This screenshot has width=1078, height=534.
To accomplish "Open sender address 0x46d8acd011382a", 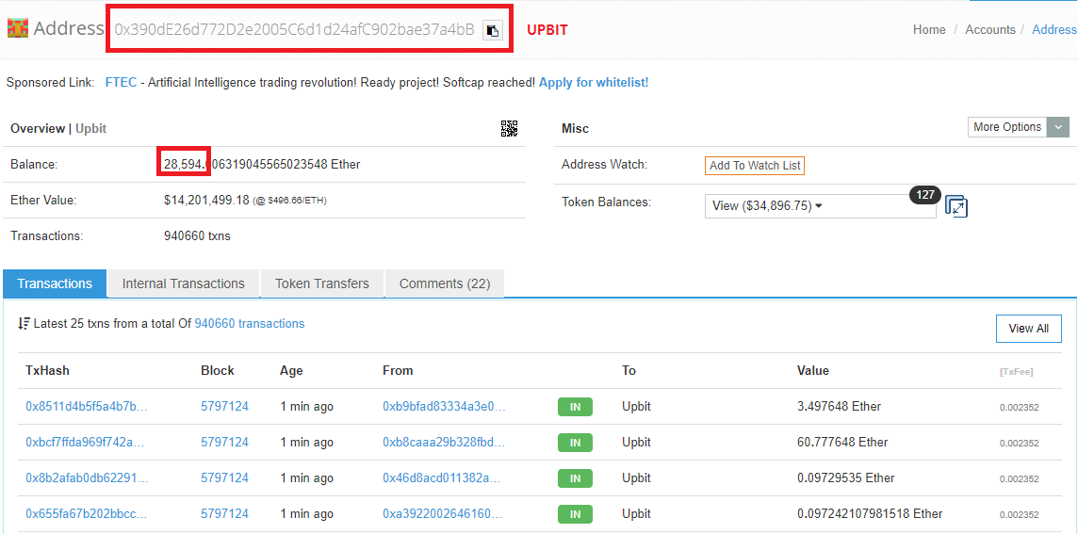I will tap(444, 477).
